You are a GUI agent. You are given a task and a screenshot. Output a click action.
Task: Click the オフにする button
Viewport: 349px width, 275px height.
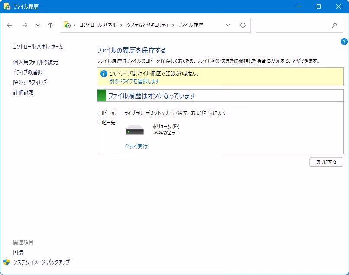[326, 162]
